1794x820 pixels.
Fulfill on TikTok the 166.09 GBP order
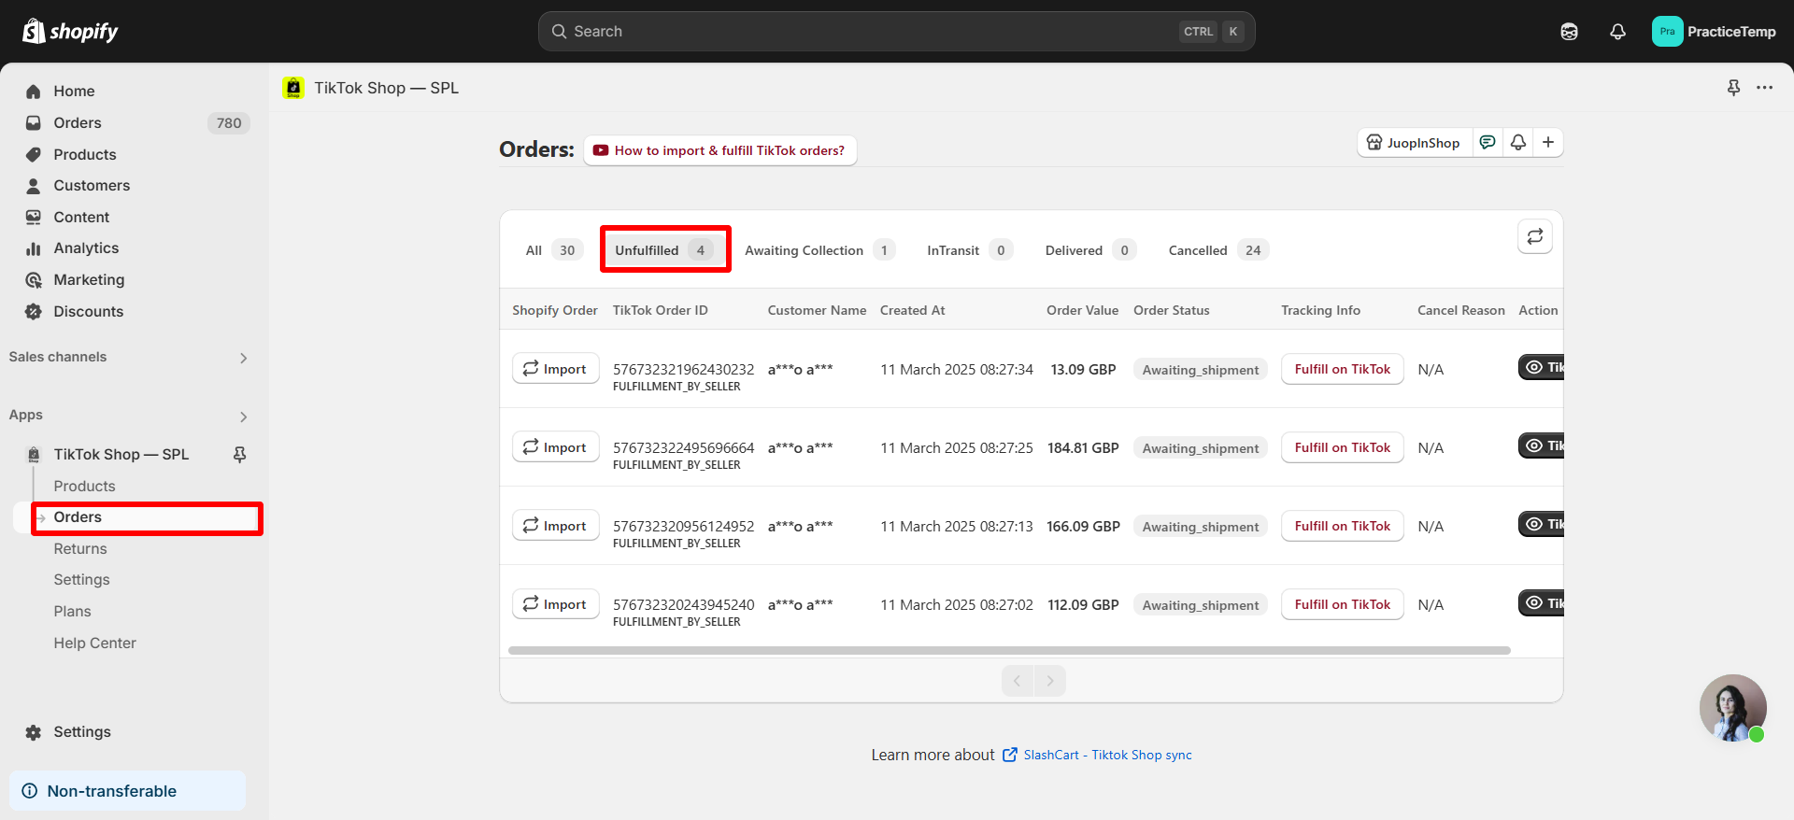1342,526
